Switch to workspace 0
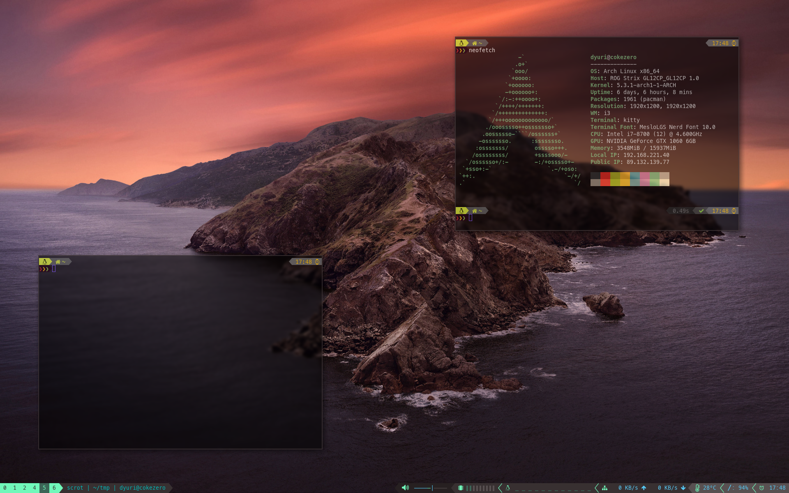The image size is (789, 493). (5, 488)
